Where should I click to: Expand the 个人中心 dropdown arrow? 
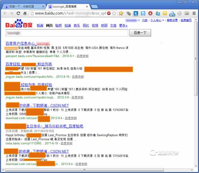pos(163,20)
